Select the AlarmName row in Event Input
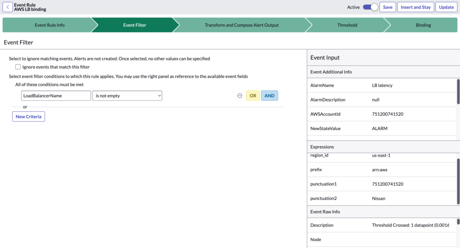This screenshot has width=460, height=248. (382, 85)
